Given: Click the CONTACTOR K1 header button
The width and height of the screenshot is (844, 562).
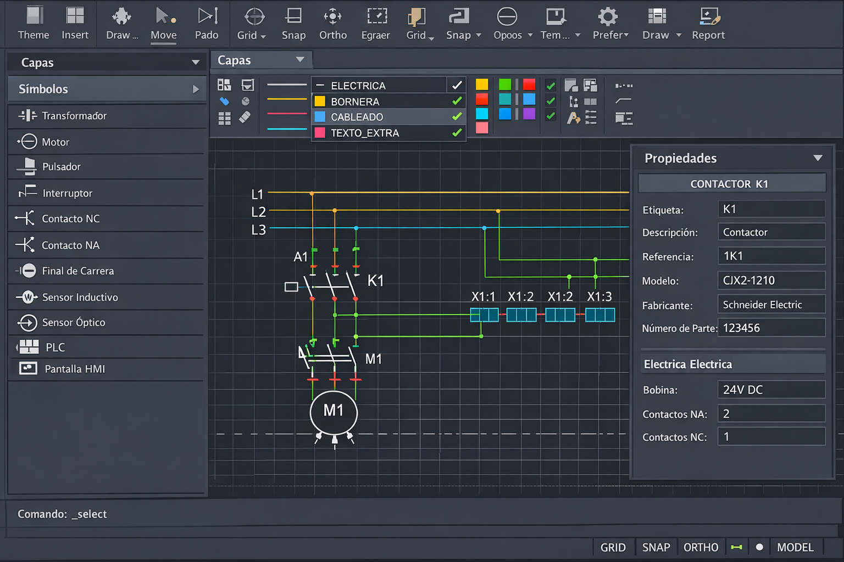Looking at the screenshot, I should tap(732, 183).
